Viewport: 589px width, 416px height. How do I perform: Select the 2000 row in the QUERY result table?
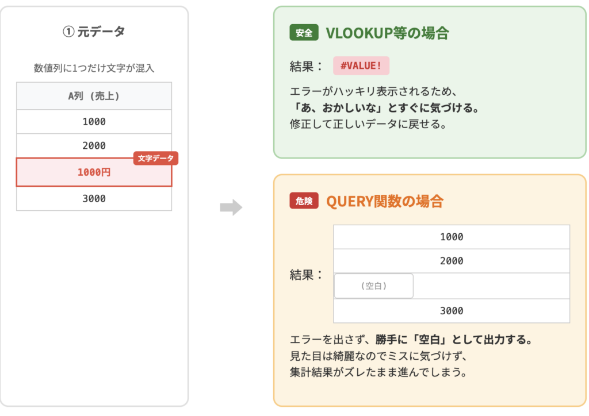pos(452,261)
